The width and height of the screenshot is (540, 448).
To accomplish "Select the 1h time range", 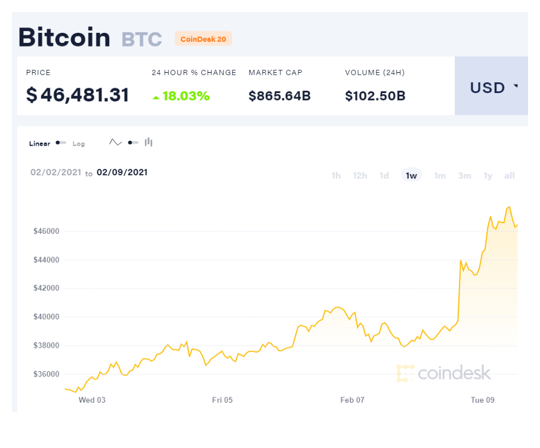I will tap(335, 175).
